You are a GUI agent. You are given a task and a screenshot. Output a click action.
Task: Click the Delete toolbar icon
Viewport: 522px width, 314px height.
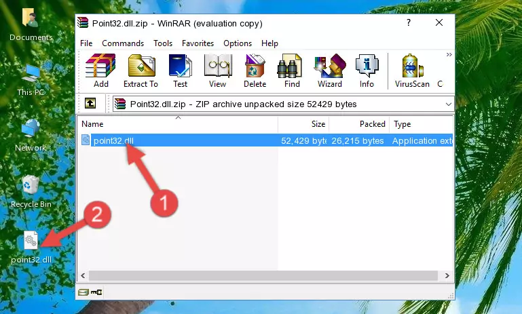tap(255, 71)
